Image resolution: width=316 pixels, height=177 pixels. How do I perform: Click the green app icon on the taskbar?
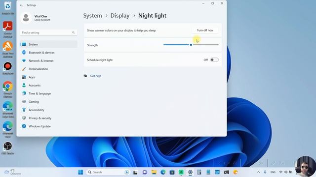(x=181, y=172)
